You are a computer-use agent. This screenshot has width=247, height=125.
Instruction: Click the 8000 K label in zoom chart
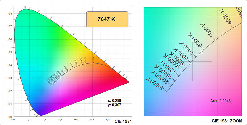[x=181, y=54]
